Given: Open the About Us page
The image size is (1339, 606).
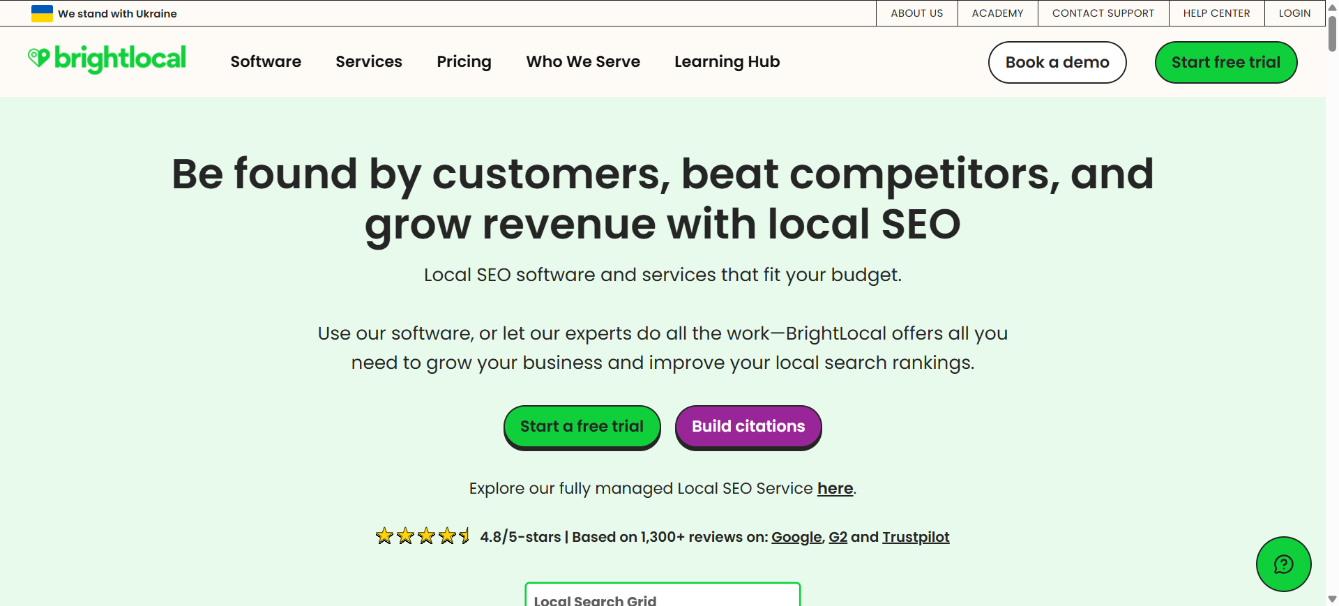Looking at the screenshot, I should (916, 13).
